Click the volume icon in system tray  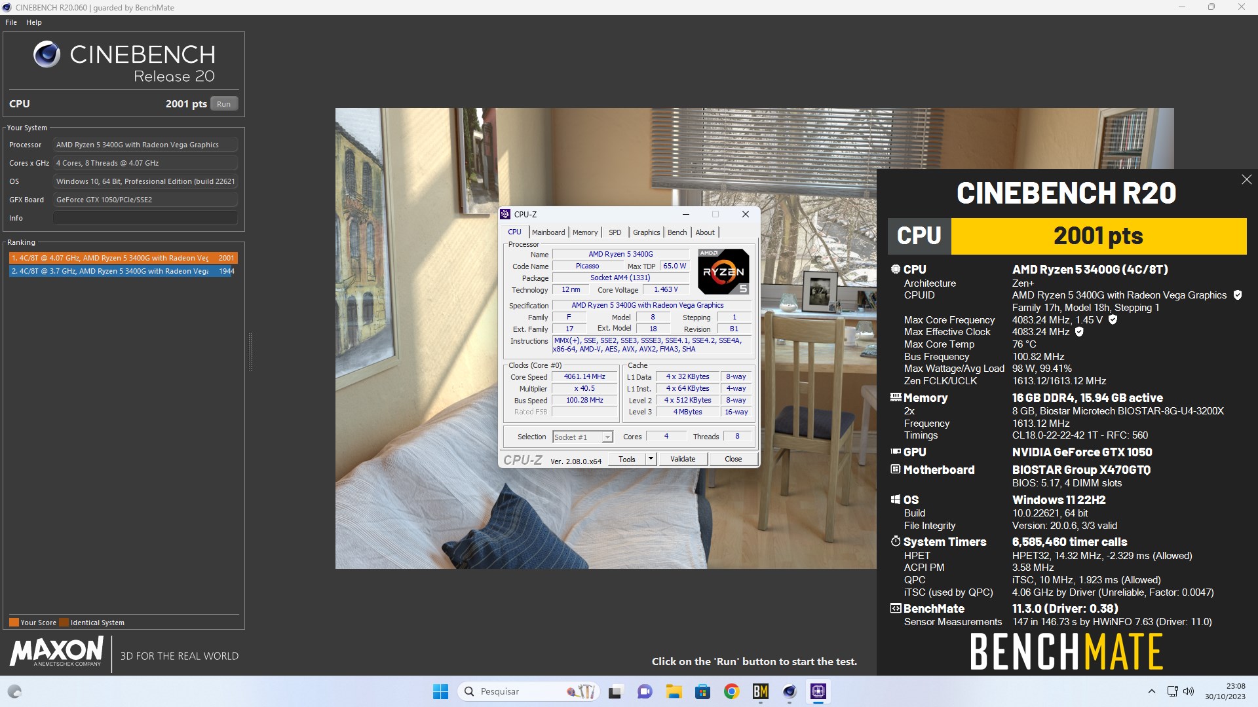coord(1189,691)
